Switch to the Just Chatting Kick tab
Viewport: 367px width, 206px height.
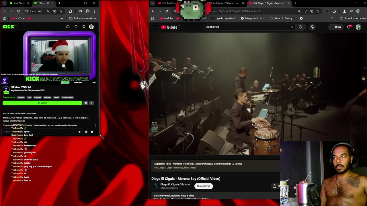(x=19, y=3)
